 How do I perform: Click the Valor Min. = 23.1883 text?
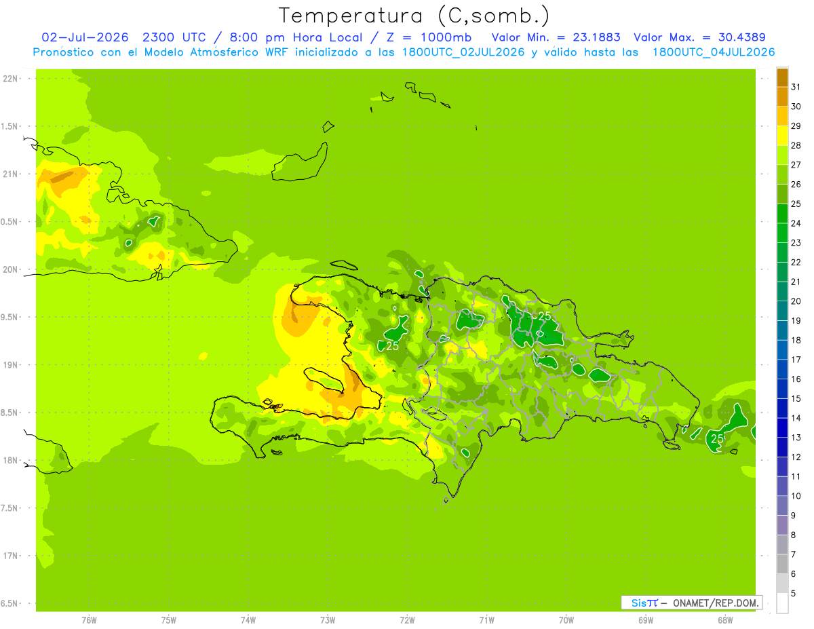tap(556, 37)
